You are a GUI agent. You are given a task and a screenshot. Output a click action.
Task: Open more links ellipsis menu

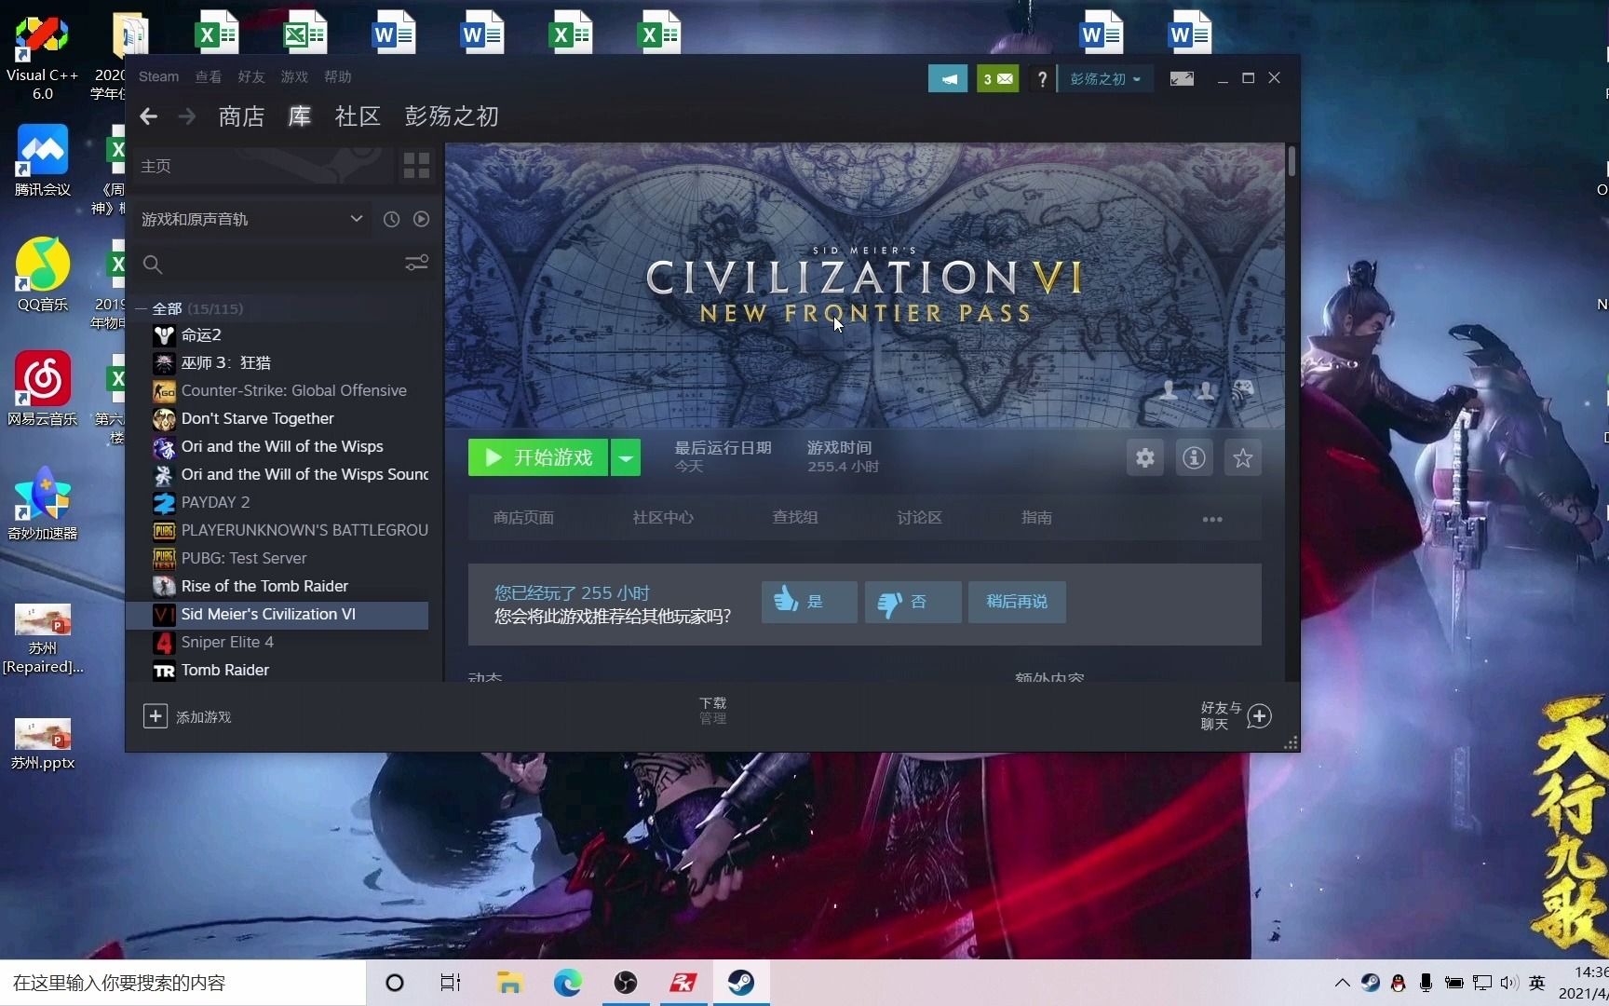(1211, 519)
